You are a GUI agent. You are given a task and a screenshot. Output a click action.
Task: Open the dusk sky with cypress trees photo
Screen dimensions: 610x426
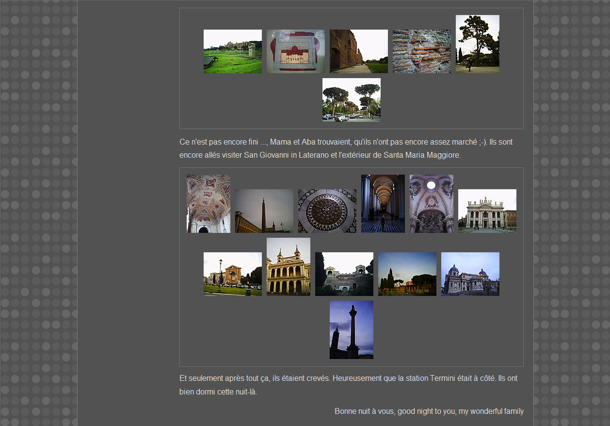click(x=407, y=274)
